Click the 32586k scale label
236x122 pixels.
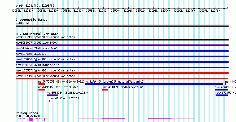[66, 11]
